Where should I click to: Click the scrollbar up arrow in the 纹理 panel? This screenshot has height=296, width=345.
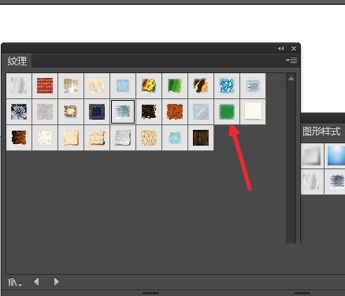[291, 79]
